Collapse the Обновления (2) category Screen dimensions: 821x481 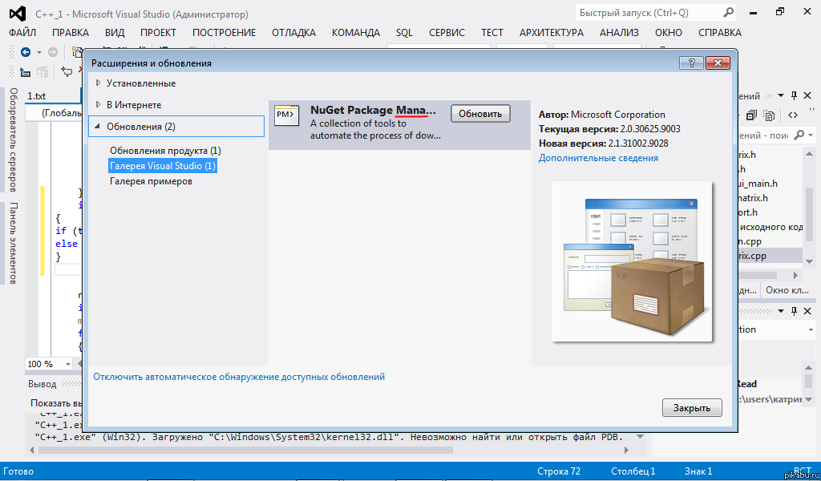pyautogui.click(x=99, y=127)
